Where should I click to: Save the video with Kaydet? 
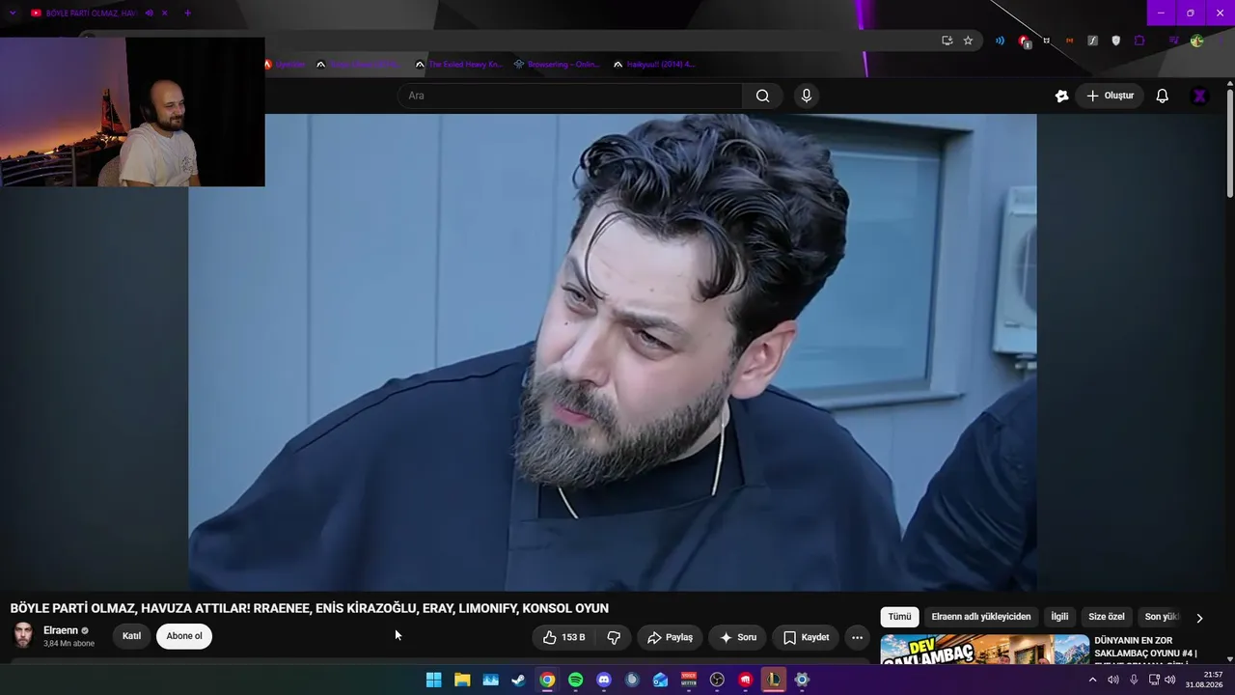[806, 637]
